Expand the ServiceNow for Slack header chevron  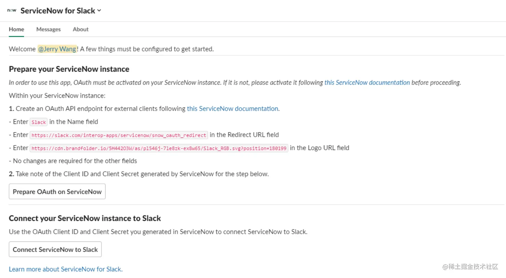[99, 11]
